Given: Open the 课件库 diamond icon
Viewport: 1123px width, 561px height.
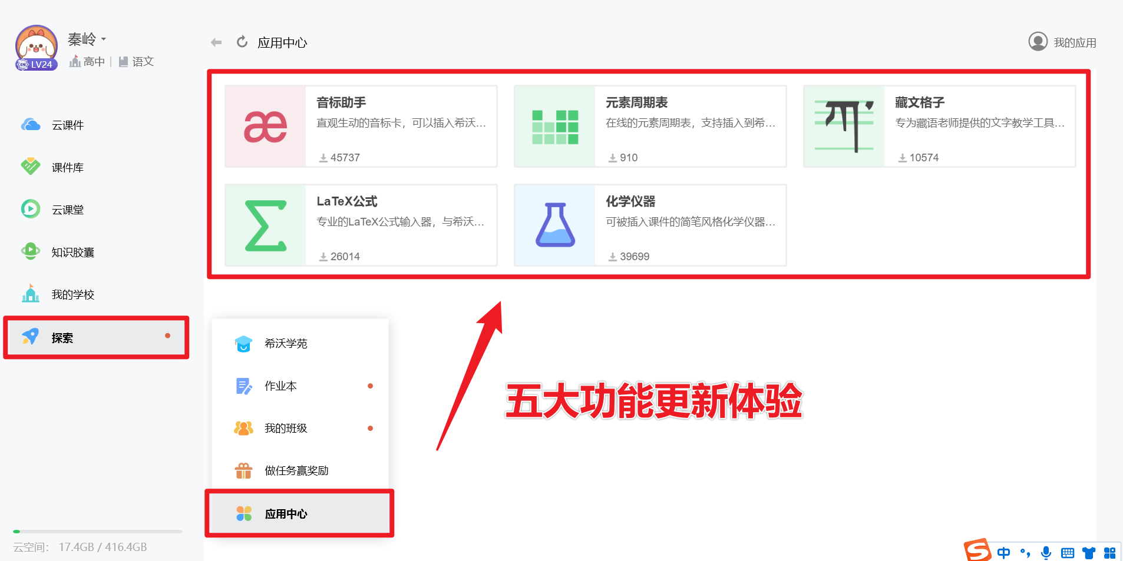Looking at the screenshot, I should pyautogui.click(x=31, y=167).
